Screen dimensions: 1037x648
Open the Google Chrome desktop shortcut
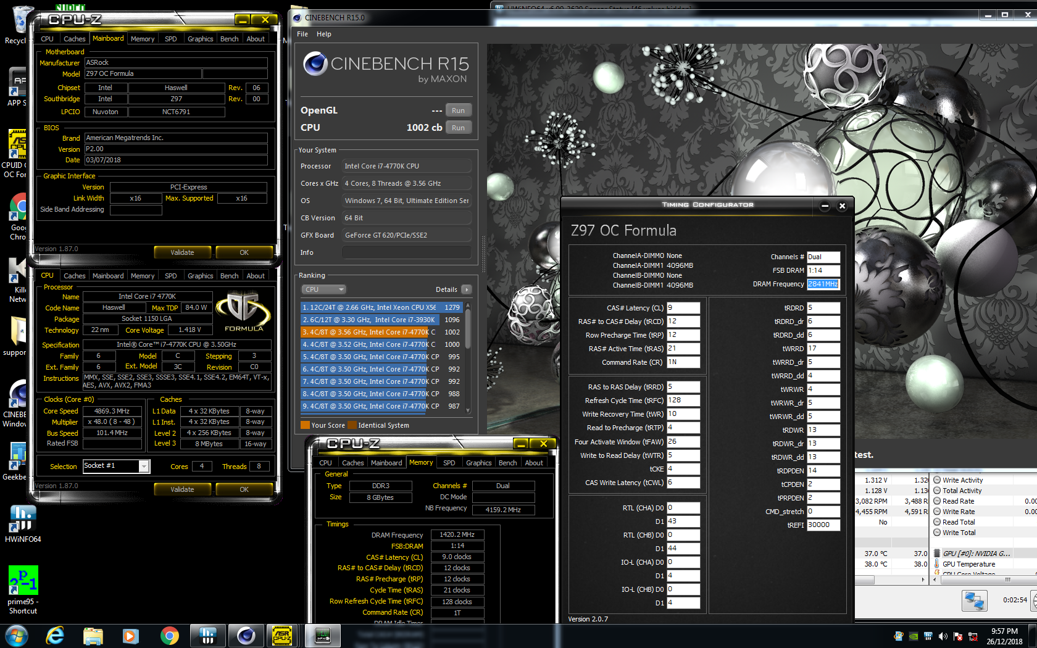click(17, 216)
